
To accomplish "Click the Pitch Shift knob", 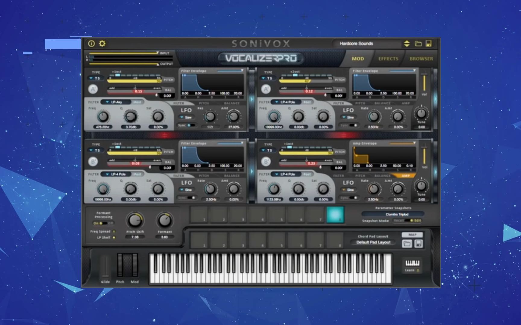I will pos(135,220).
